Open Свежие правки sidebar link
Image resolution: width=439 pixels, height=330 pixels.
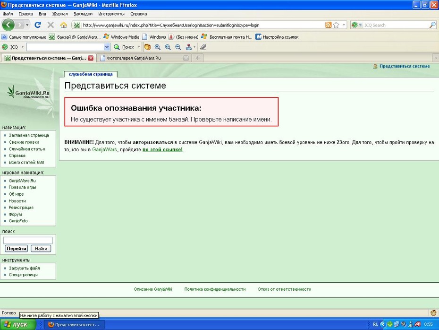click(24, 142)
